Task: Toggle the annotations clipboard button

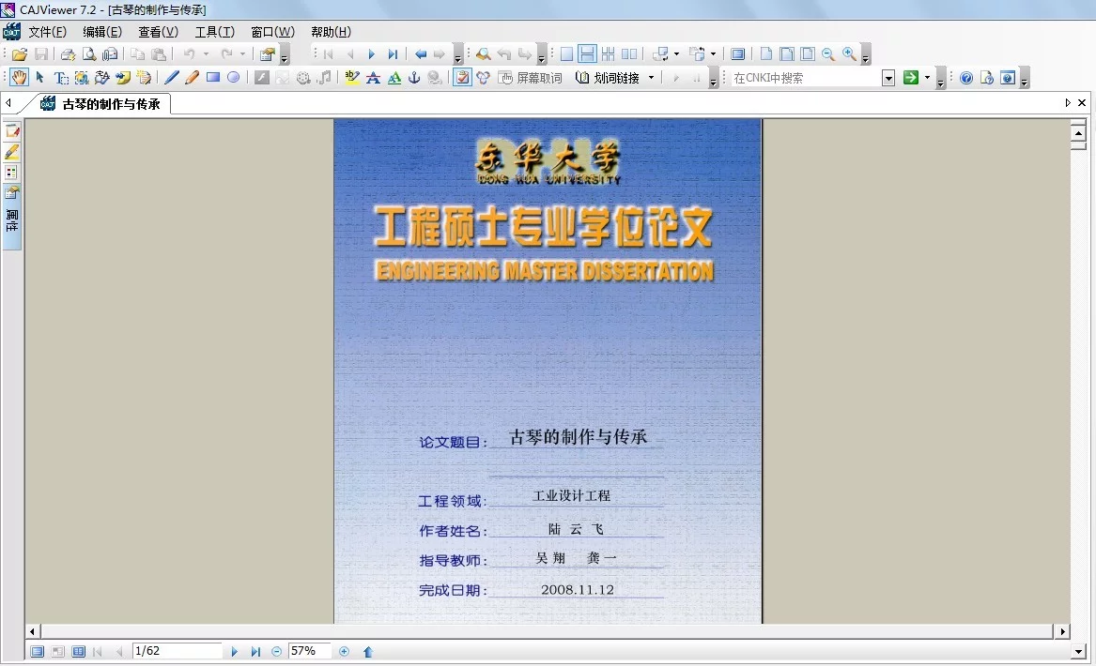Action: [462, 78]
